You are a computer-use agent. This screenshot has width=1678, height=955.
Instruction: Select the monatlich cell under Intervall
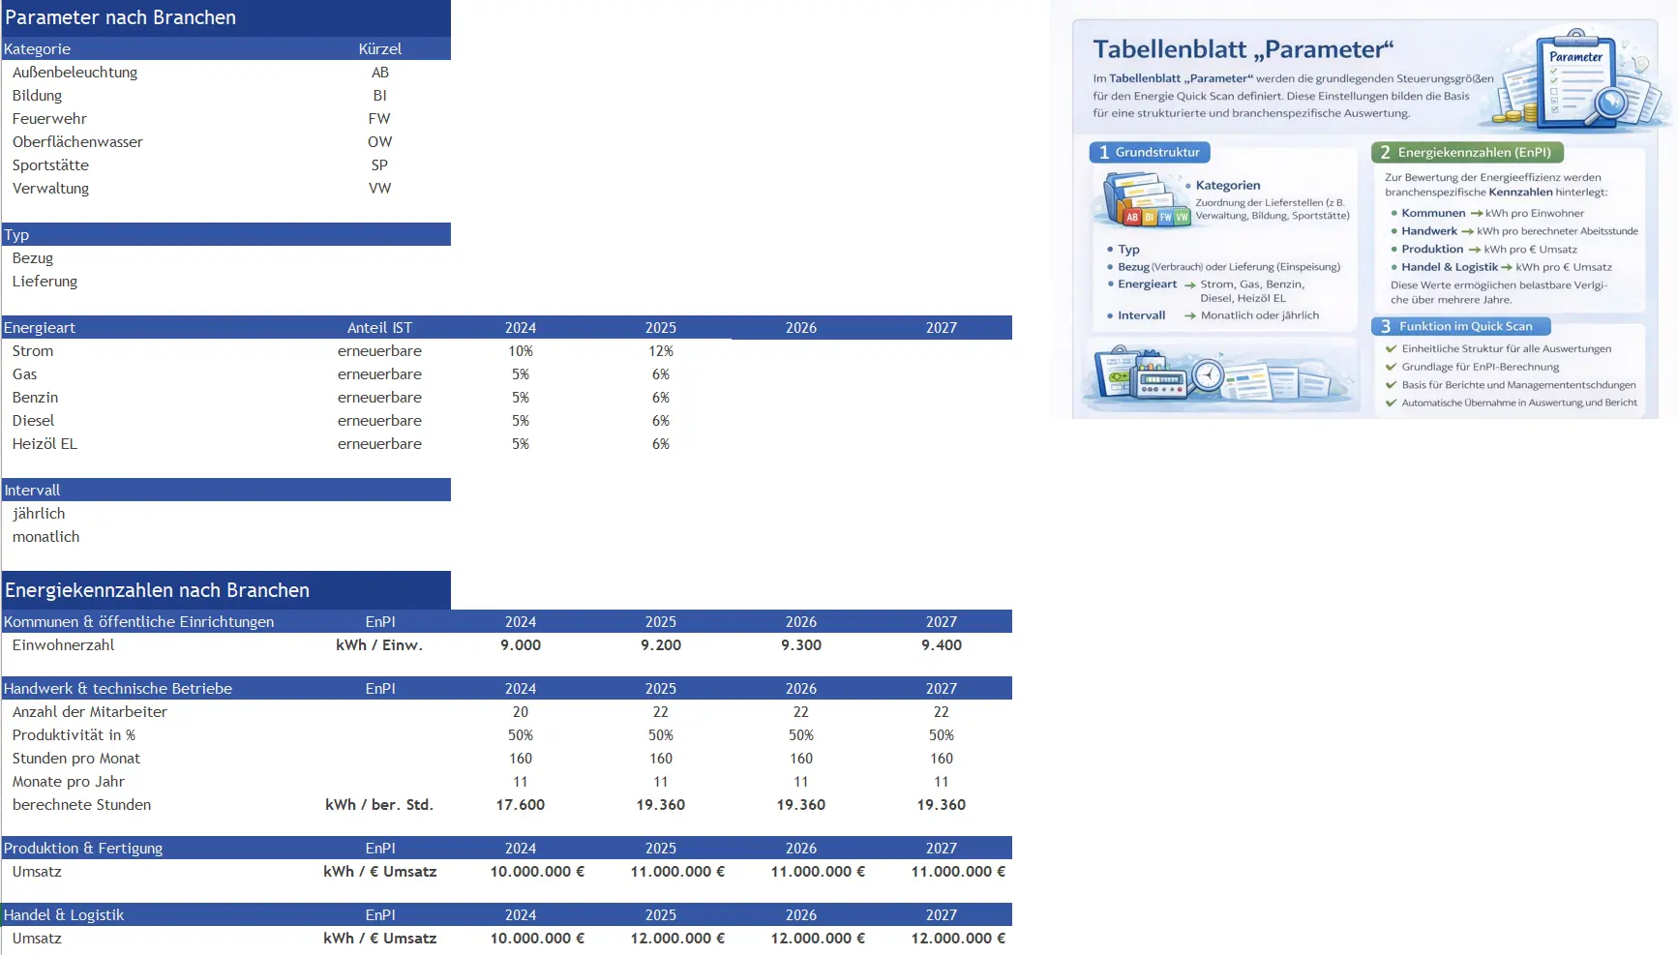(45, 537)
